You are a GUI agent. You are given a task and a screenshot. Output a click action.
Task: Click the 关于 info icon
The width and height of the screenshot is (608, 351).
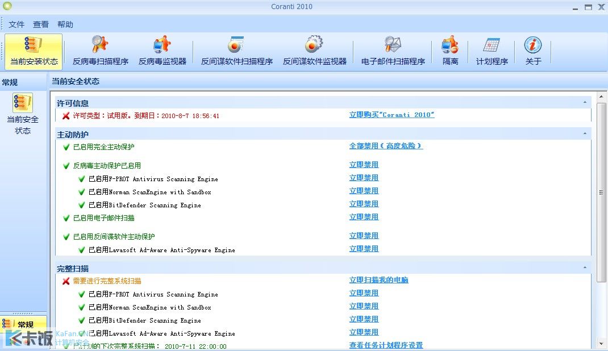(x=533, y=52)
